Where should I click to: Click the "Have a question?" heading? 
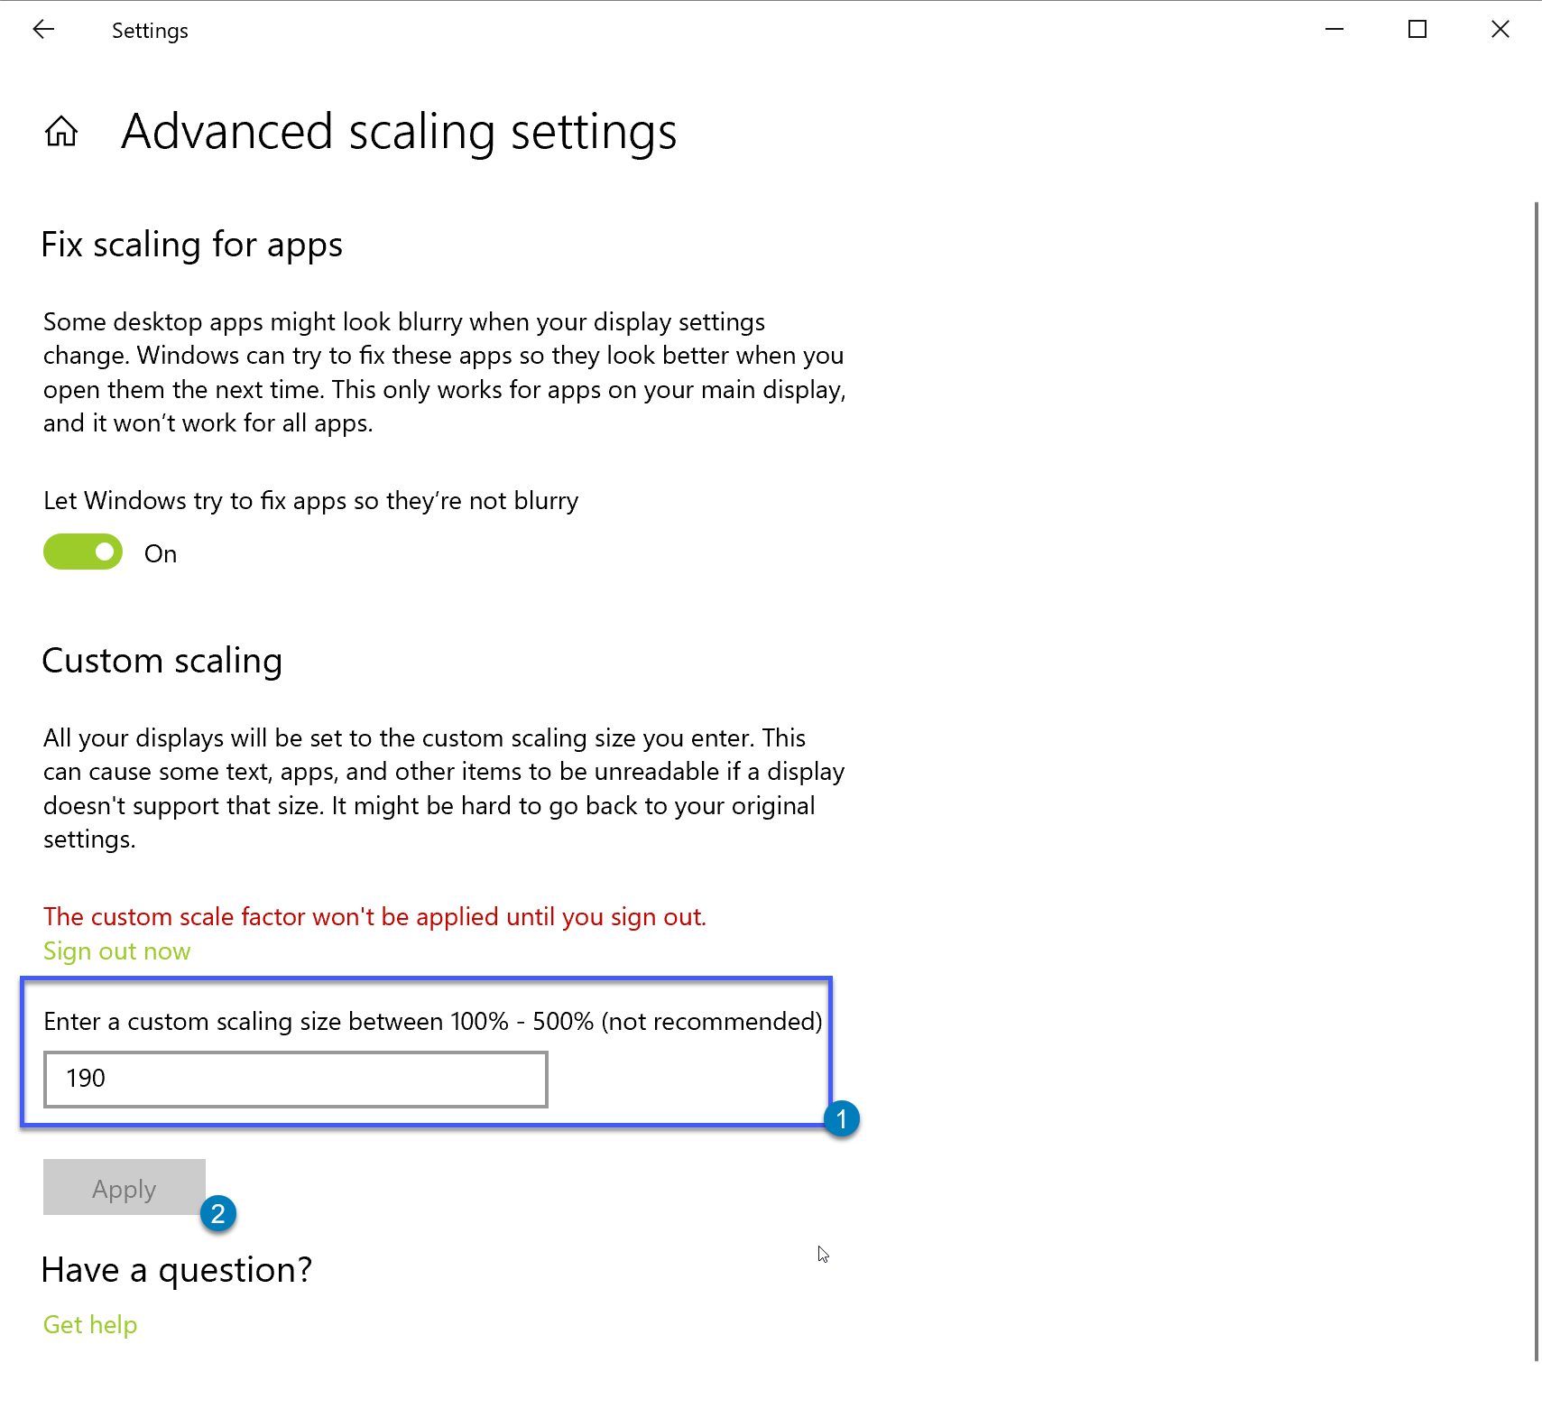[x=177, y=1270]
